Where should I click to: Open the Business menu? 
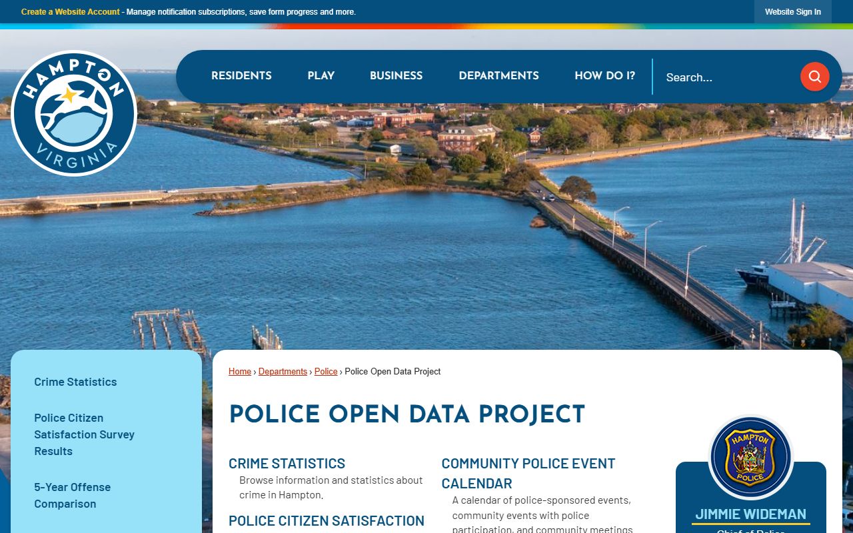click(x=397, y=76)
